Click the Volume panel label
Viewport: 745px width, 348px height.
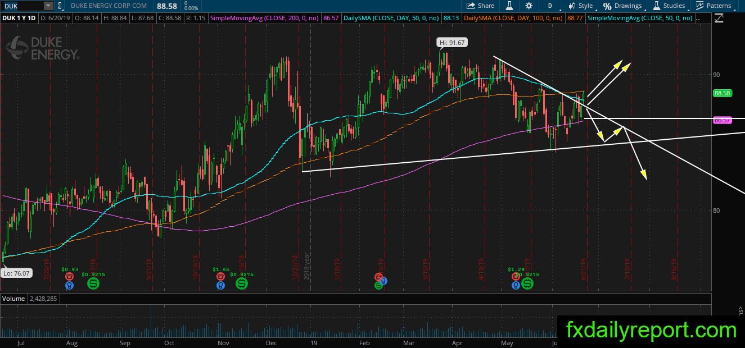click(13, 299)
